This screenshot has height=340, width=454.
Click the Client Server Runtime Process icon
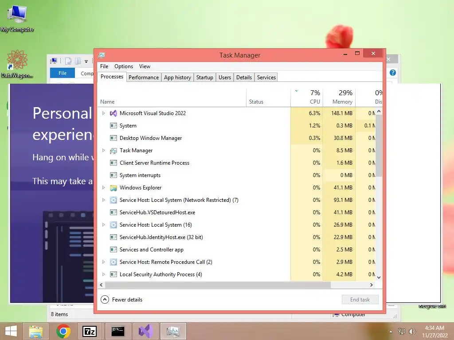(113, 163)
